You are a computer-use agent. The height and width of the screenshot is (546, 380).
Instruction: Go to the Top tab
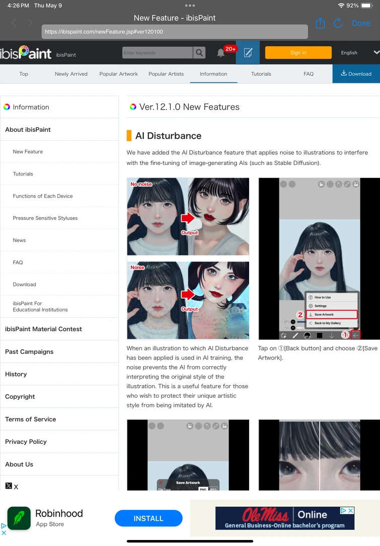(x=24, y=74)
